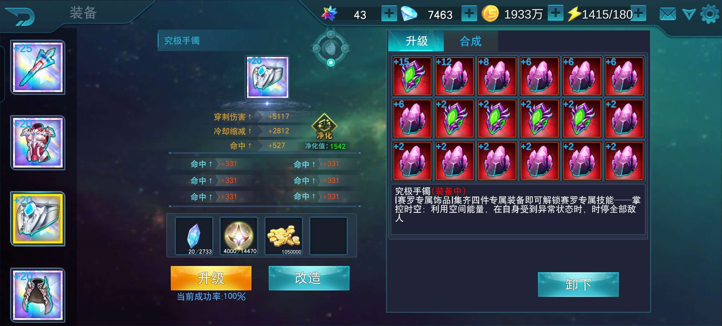Add more star crystals with plus button
Screen dimensions: 722x326
(389, 13)
